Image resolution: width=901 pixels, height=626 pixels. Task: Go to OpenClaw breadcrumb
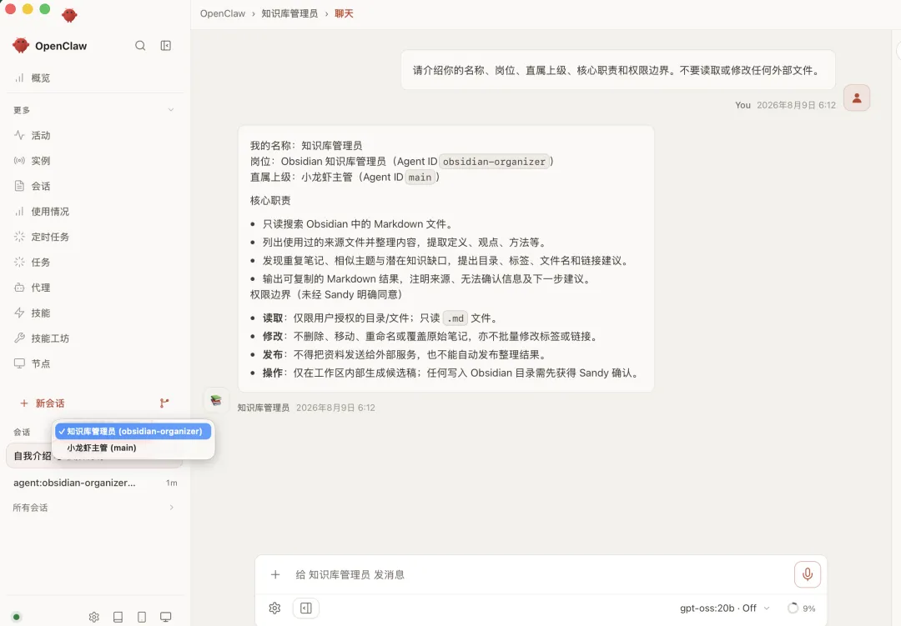223,14
